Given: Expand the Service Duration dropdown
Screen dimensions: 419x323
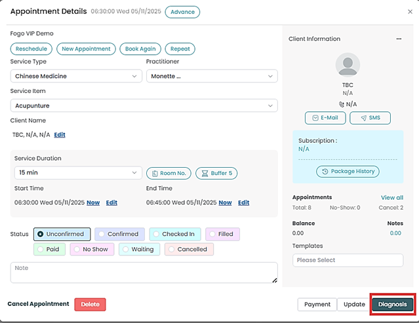Looking at the screenshot, I should [x=76, y=173].
